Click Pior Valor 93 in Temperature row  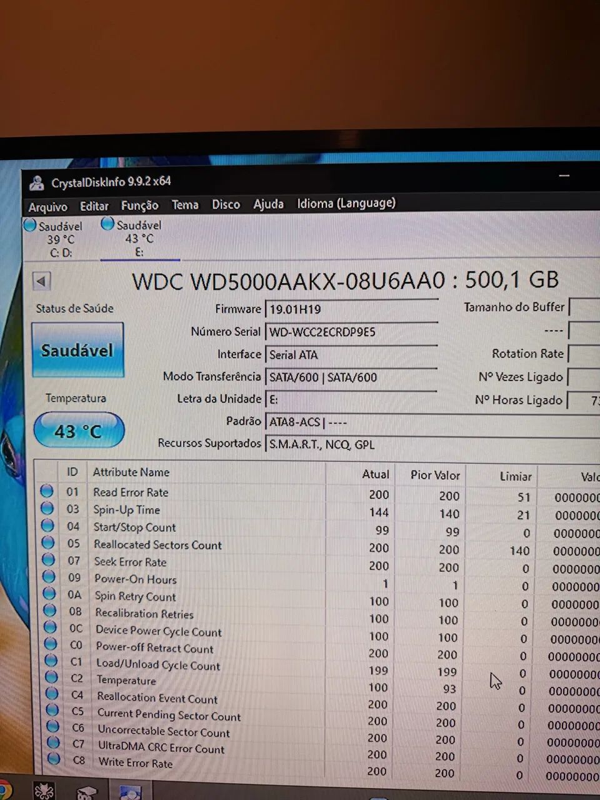[449, 689]
